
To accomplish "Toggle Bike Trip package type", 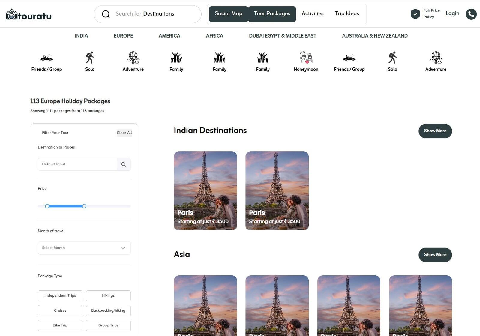I will click(x=60, y=325).
